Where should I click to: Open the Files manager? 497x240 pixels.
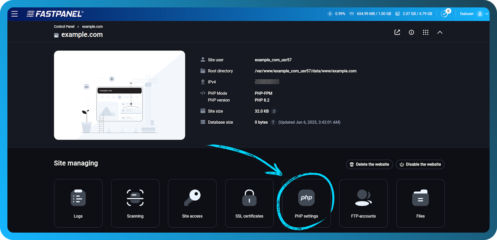(x=420, y=203)
